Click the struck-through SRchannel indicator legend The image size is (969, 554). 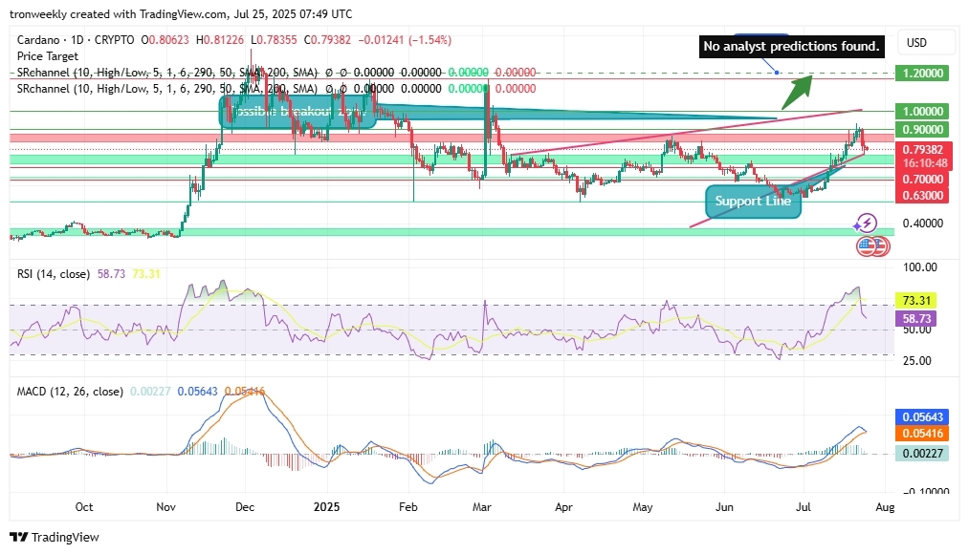[167, 73]
